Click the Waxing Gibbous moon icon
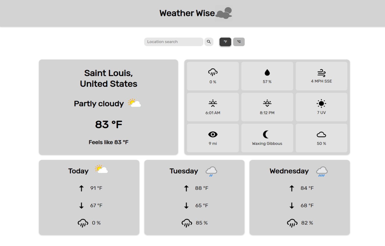Screen dimensions: 385x246 266,134
